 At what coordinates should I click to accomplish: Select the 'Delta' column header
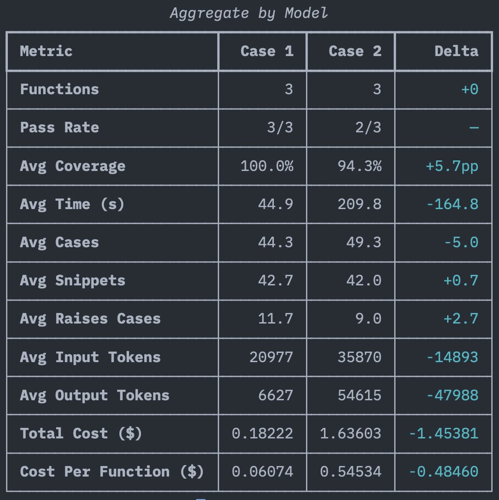456,51
